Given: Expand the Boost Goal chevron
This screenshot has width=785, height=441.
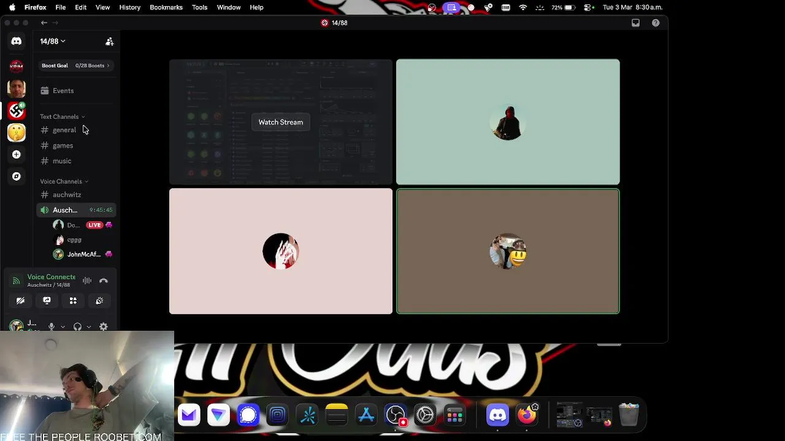Looking at the screenshot, I should (108, 66).
